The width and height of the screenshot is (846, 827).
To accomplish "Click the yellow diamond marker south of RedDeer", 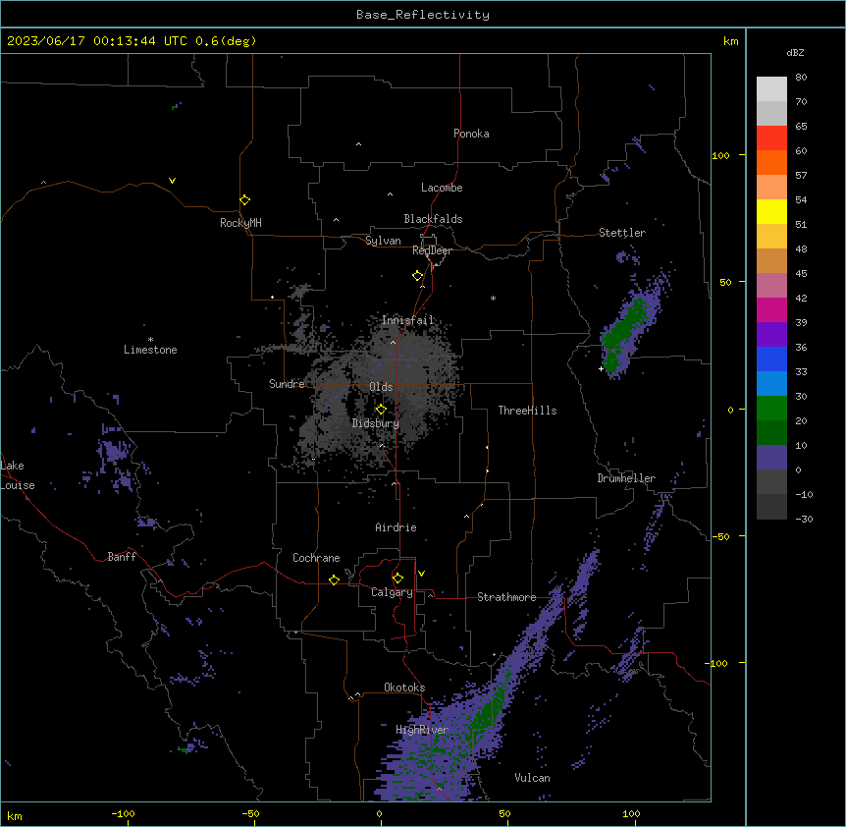I will [x=417, y=276].
